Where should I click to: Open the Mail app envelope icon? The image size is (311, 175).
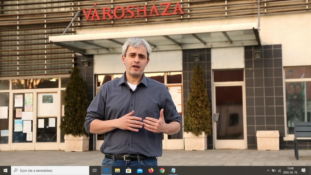pos(140,170)
